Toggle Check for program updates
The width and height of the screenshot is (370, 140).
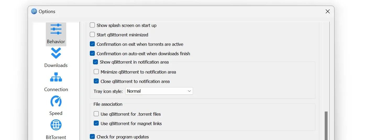[x=92, y=137]
